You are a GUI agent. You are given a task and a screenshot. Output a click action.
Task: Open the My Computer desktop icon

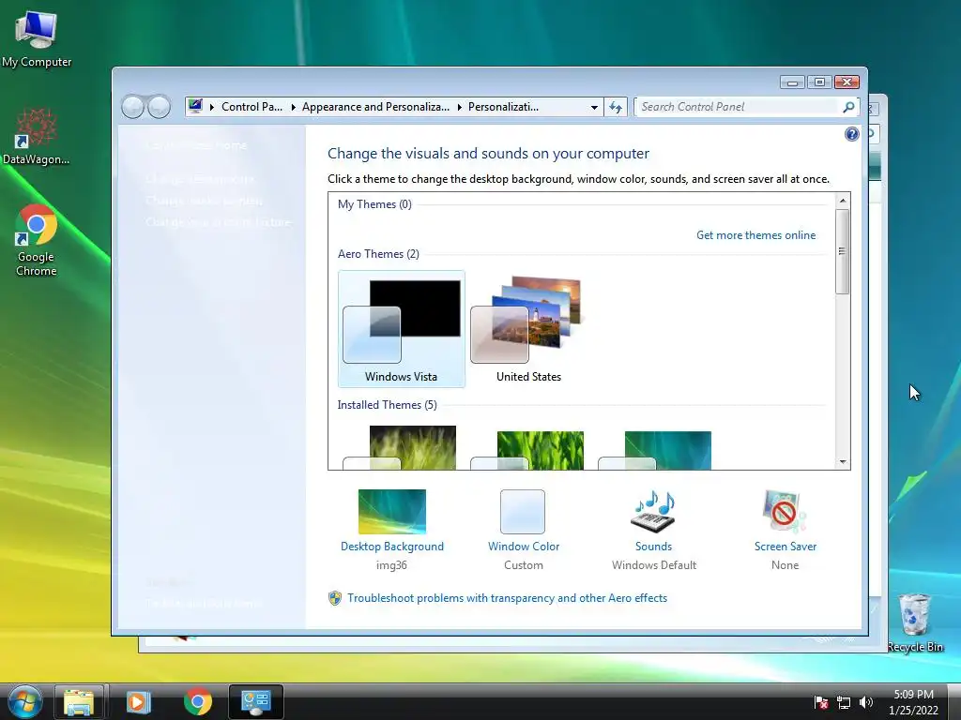(x=37, y=37)
